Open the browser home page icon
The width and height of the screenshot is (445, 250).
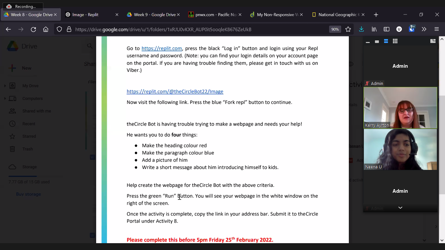pyautogui.click(x=46, y=29)
